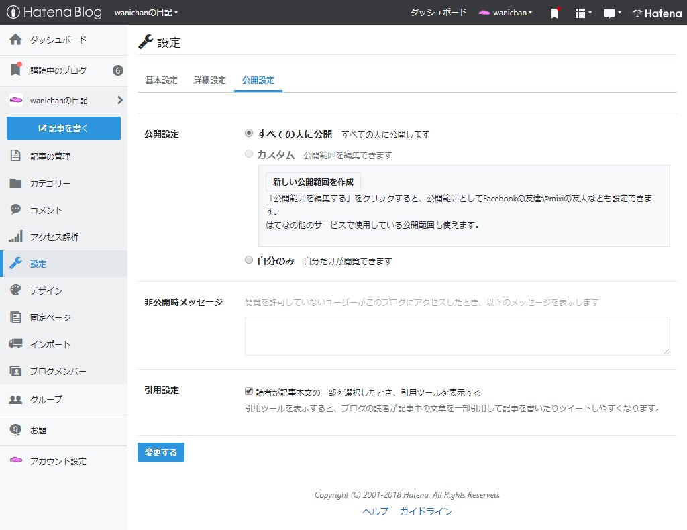Click the folder icon beside カテゴリー
The width and height of the screenshot is (687, 530).
(x=15, y=183)
